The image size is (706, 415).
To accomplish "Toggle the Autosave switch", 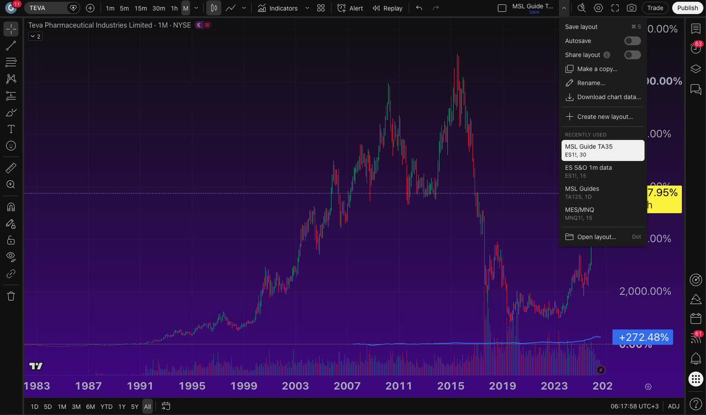I will 632,41.
